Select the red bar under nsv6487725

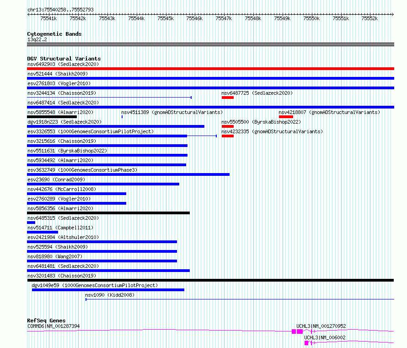pos(228,98)
